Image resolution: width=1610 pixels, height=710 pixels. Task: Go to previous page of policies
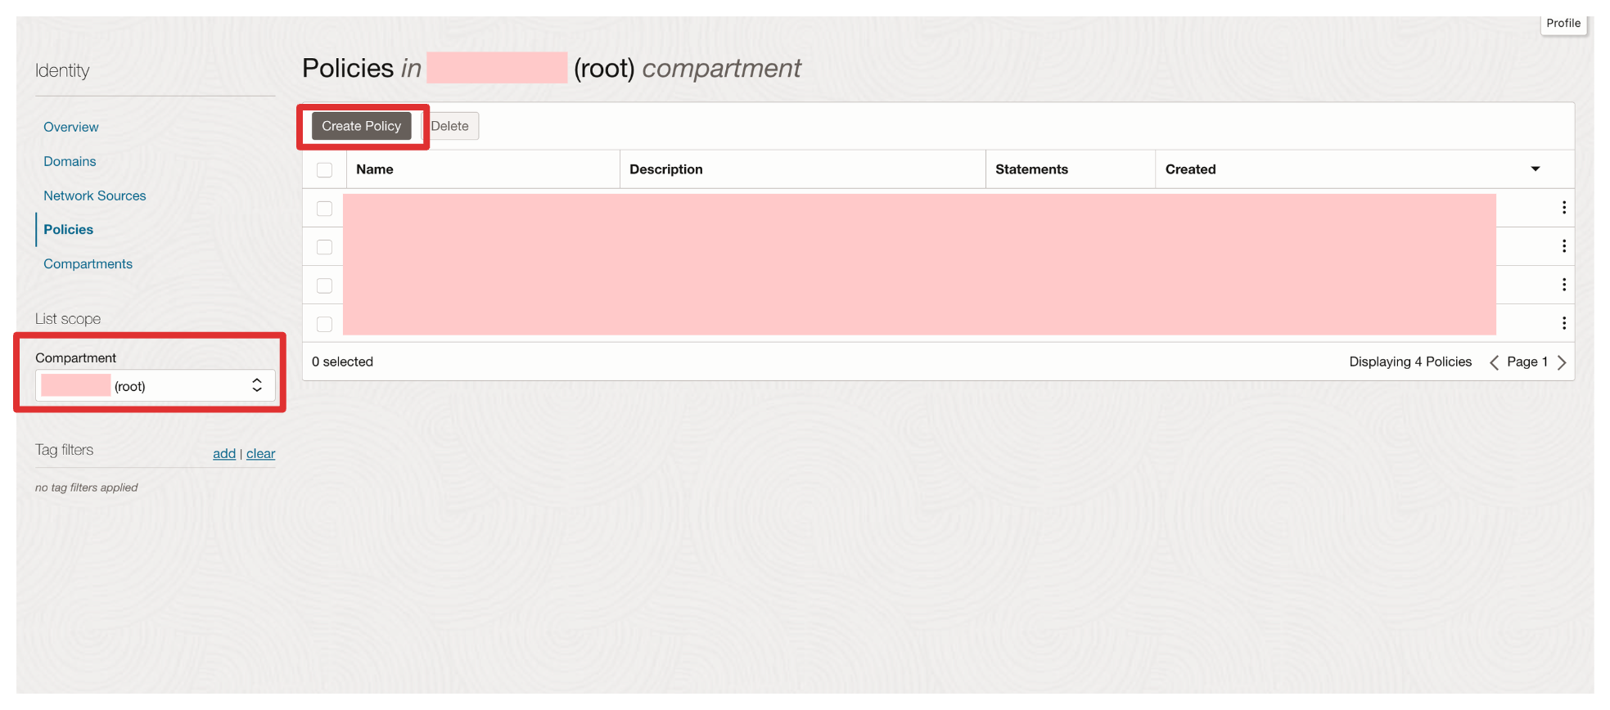click(x=1494, y=362)
